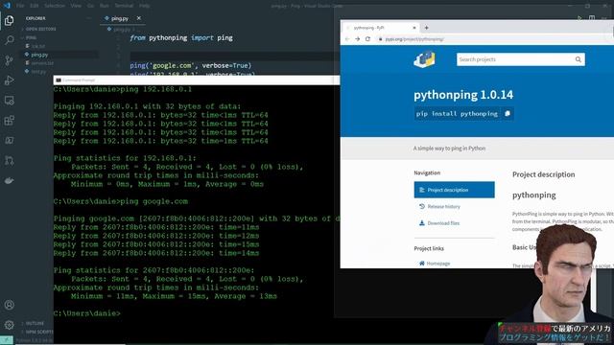Click the magnifier icon in Search projects box
The image size is (614, 345).
pos(578,59)
